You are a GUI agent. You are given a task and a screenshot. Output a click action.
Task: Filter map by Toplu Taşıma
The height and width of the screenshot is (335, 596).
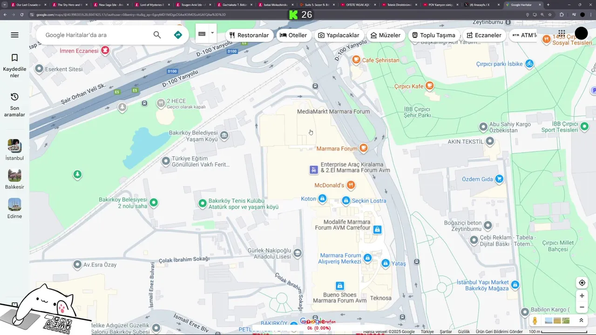coord(433,35)
